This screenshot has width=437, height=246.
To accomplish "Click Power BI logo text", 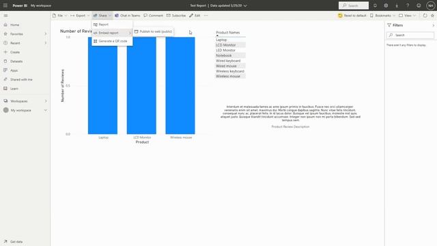I will coord(20,5).
